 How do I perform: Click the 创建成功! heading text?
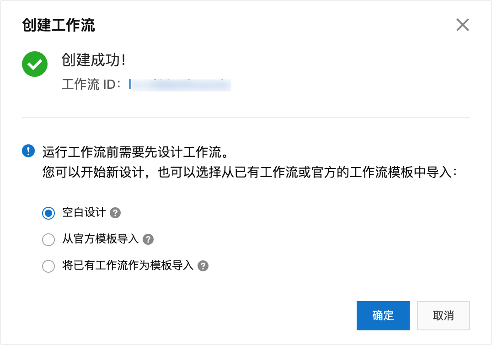[93, 60]
